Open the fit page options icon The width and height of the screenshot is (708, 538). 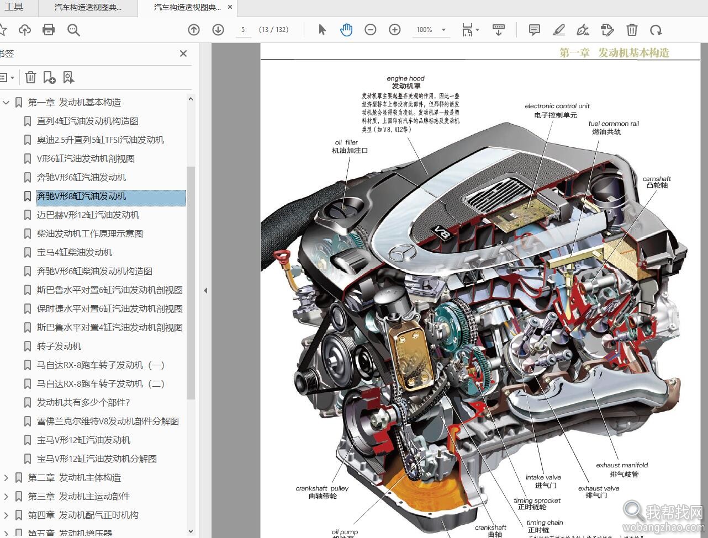coord(470,30)
